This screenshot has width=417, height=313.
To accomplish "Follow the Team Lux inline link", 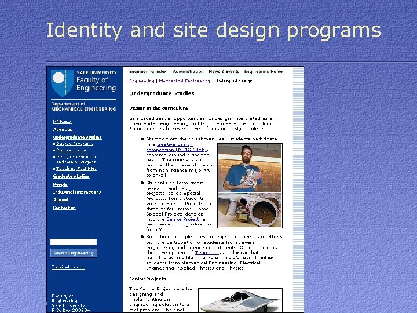I will (x=207, y=253).
